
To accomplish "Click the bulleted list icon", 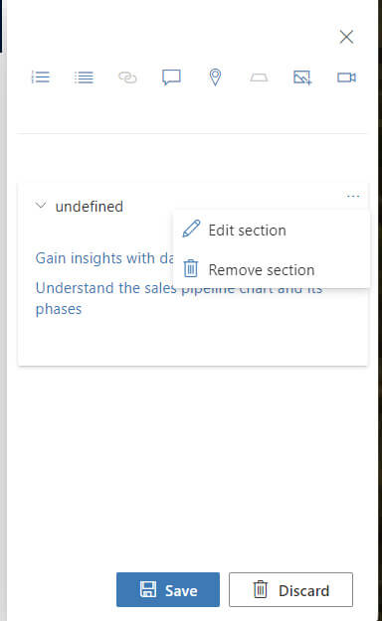I will tap(84, 78).
